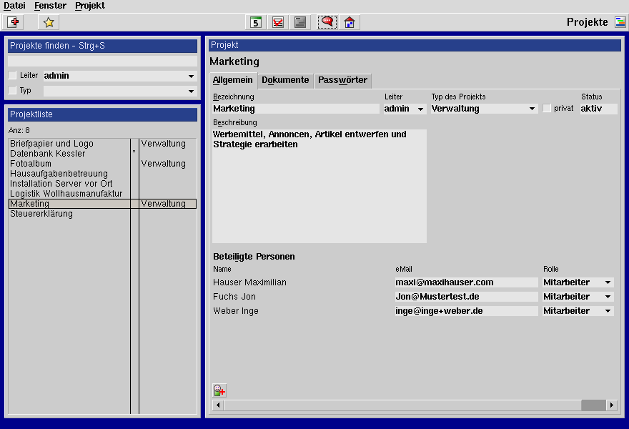The image size is (629, 429).
Task: Click the name Fuchs Jon
Action: click(234, 297)
